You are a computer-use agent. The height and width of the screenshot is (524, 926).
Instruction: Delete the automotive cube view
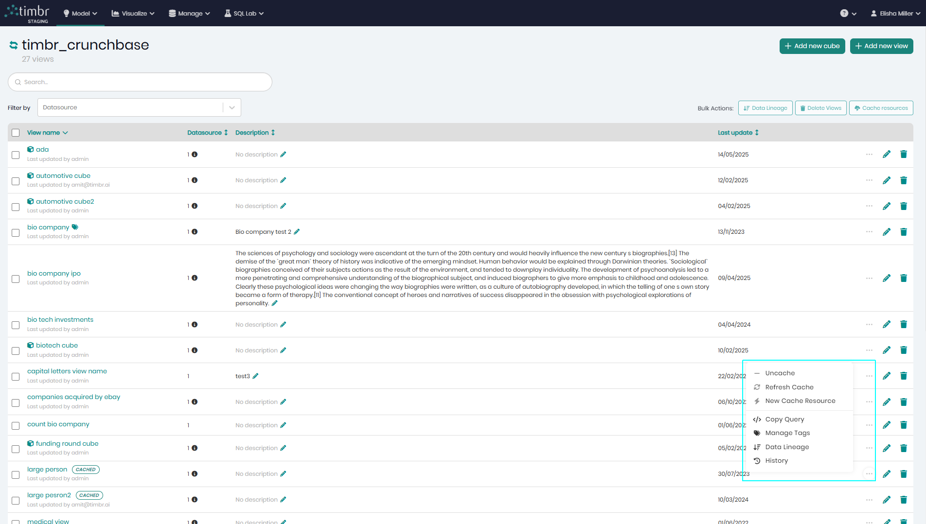904,180
